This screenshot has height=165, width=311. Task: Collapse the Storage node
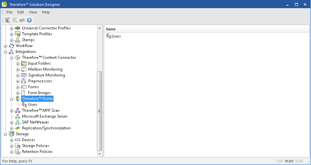pyautogui.click(x=5, y=134)
